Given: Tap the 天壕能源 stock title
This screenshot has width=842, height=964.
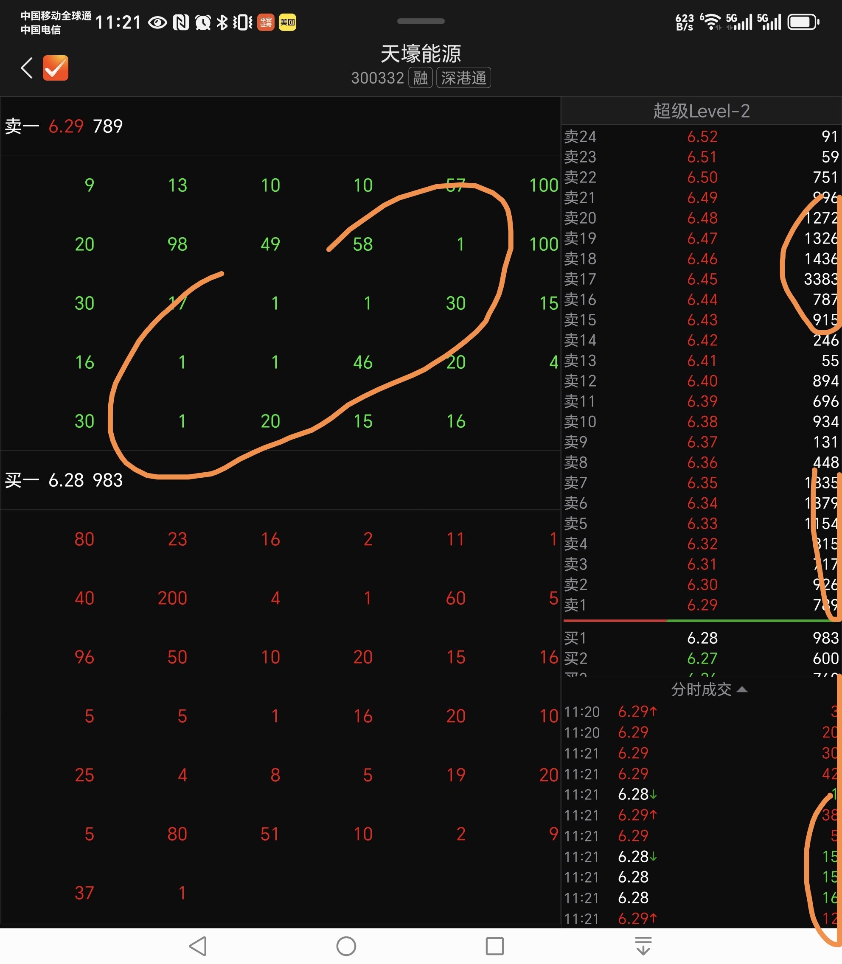Looking at the screenshot, I should tap(421, 53).
